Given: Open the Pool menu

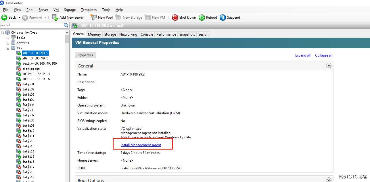Looking at the screenshot, I should click(x=30, y=10).
